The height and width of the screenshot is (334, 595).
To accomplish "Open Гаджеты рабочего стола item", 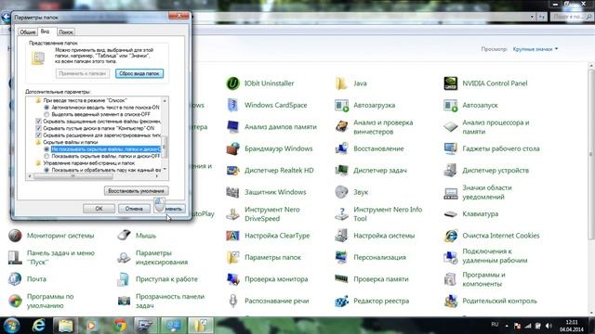I will tap(492, 148).
